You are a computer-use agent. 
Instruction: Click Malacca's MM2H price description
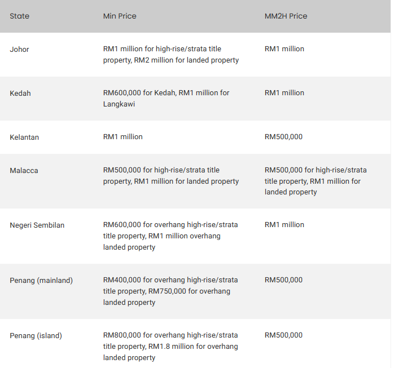coord(315,181)
